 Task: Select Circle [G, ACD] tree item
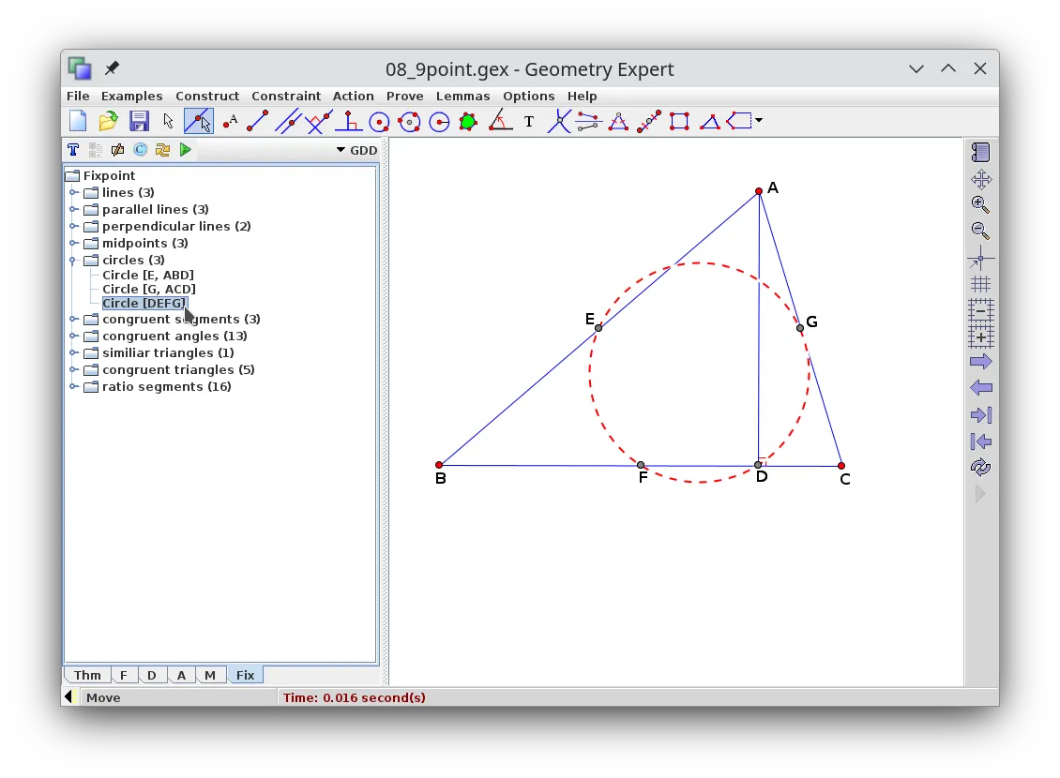pyautogui.click(x=149, y=289)
